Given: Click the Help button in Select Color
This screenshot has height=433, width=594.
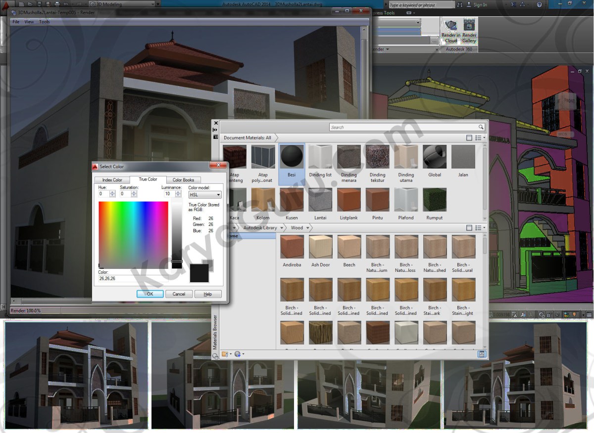Looking at the screenshot, I should [x=207, y=294].
